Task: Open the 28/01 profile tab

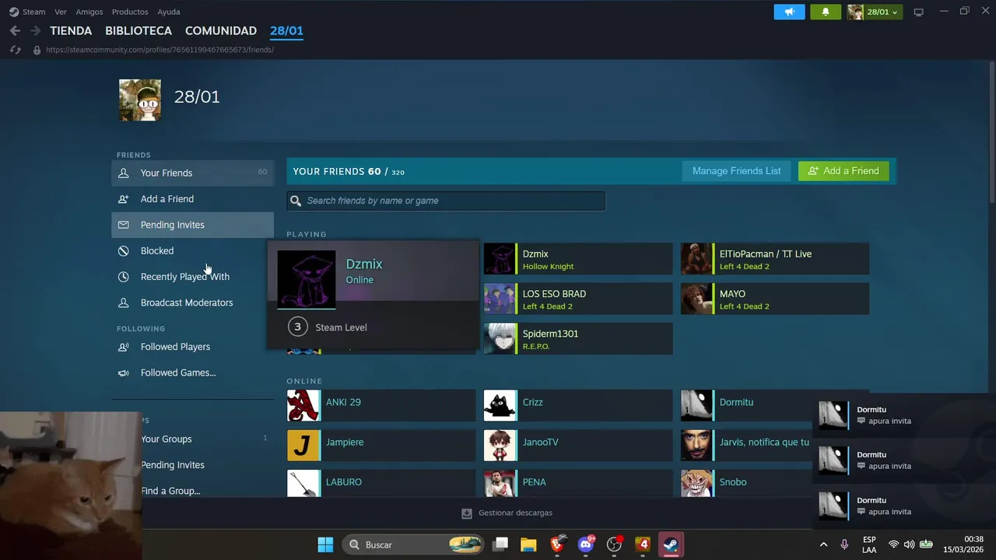Action: click(286, 31)
